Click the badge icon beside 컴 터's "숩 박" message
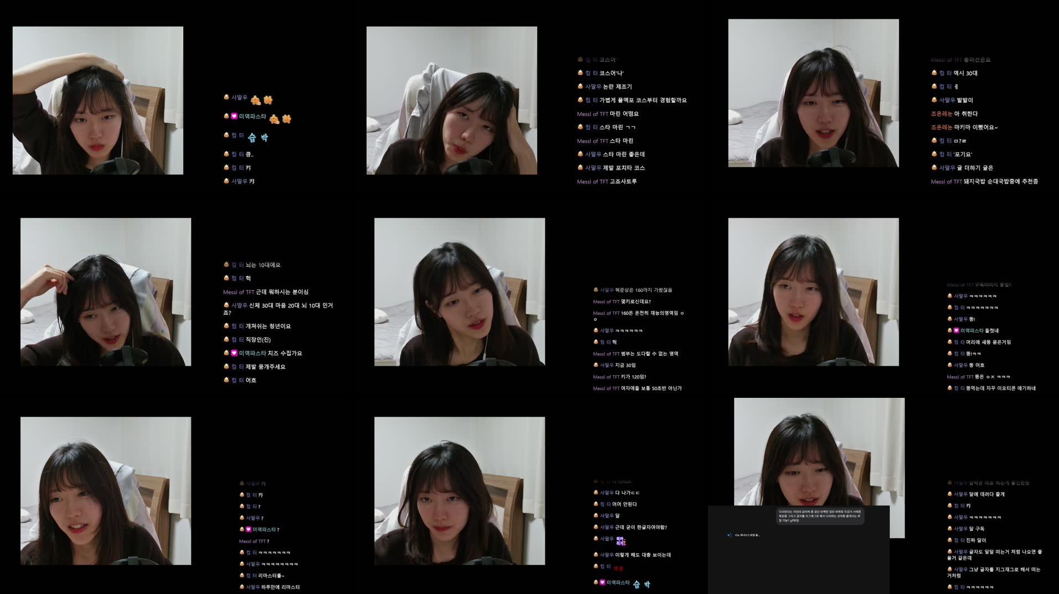1059x594 pixels. (226, 135)
